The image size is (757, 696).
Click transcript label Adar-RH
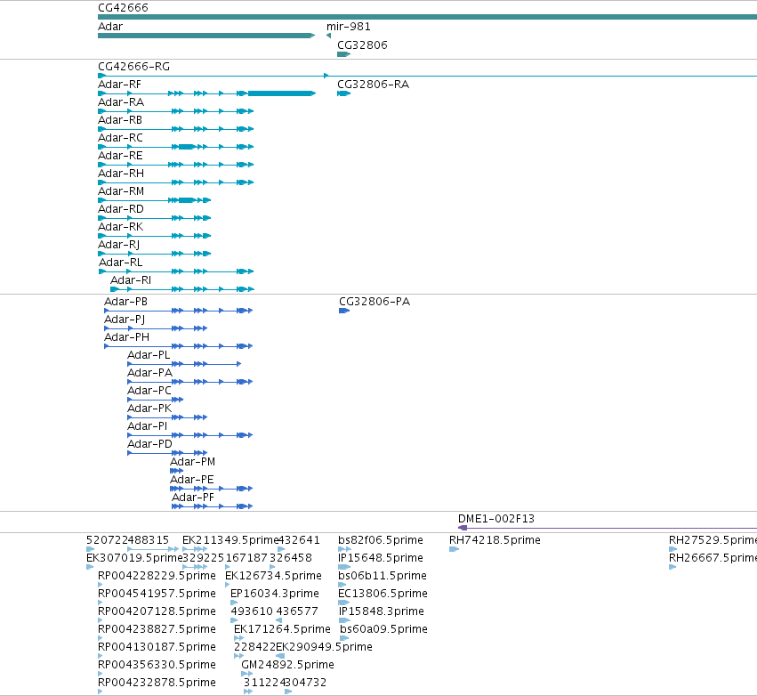click(x=121, y=174)
